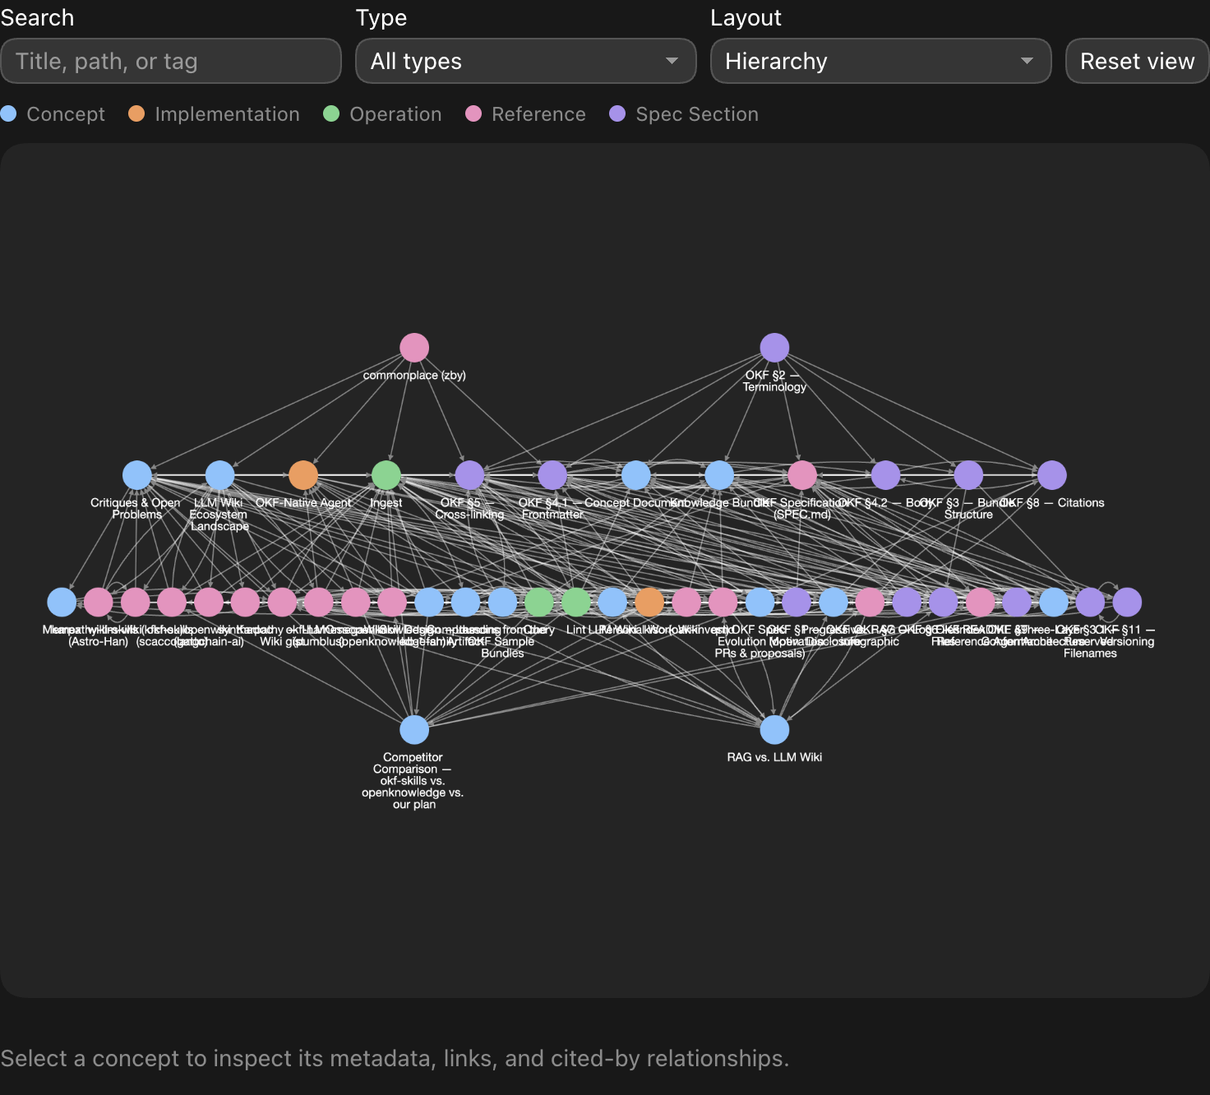1210x1095 pixels.
Task: Select the RAG vs. LLM Wiki node
Action: click(x=774, y=730)
